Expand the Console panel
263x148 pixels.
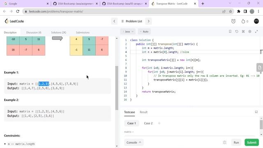coord(134,143)
